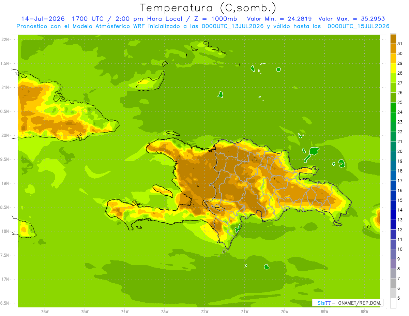The width and height of the screenshot is (409, 316).
Task: Click legend value "6"
Action: (399, 288)
